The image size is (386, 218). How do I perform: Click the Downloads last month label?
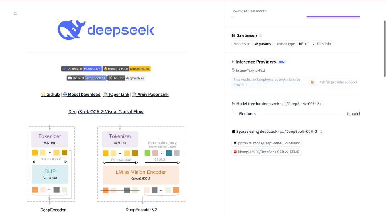(x=248, y=11)
